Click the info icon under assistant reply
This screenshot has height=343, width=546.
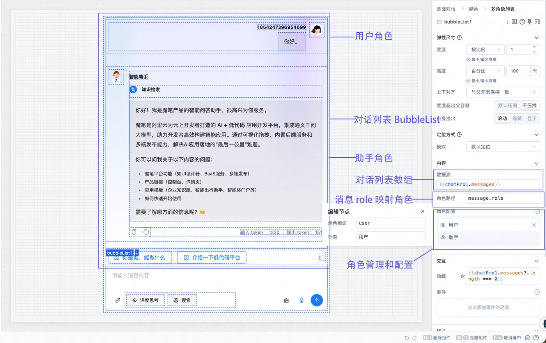coord(146,232)
